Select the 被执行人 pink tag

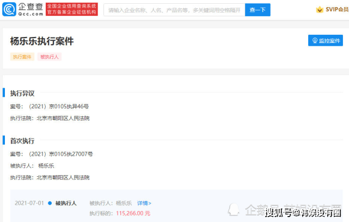pos(50,57)
